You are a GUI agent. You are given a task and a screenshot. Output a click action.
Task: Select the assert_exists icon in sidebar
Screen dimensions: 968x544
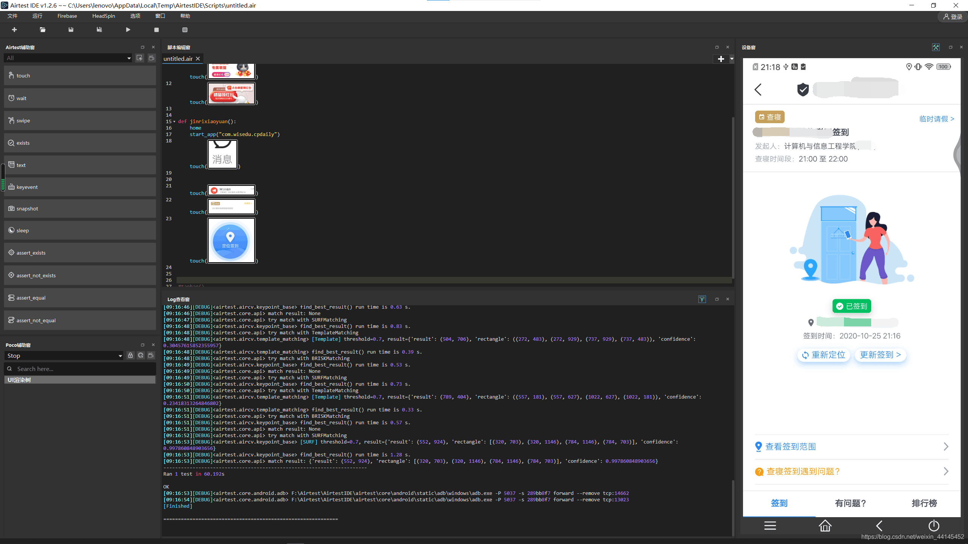pyautogui.click(x=11, y=252)
